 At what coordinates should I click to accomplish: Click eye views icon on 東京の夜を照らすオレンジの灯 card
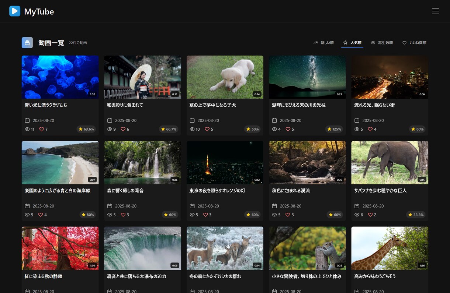pos(192,215)
